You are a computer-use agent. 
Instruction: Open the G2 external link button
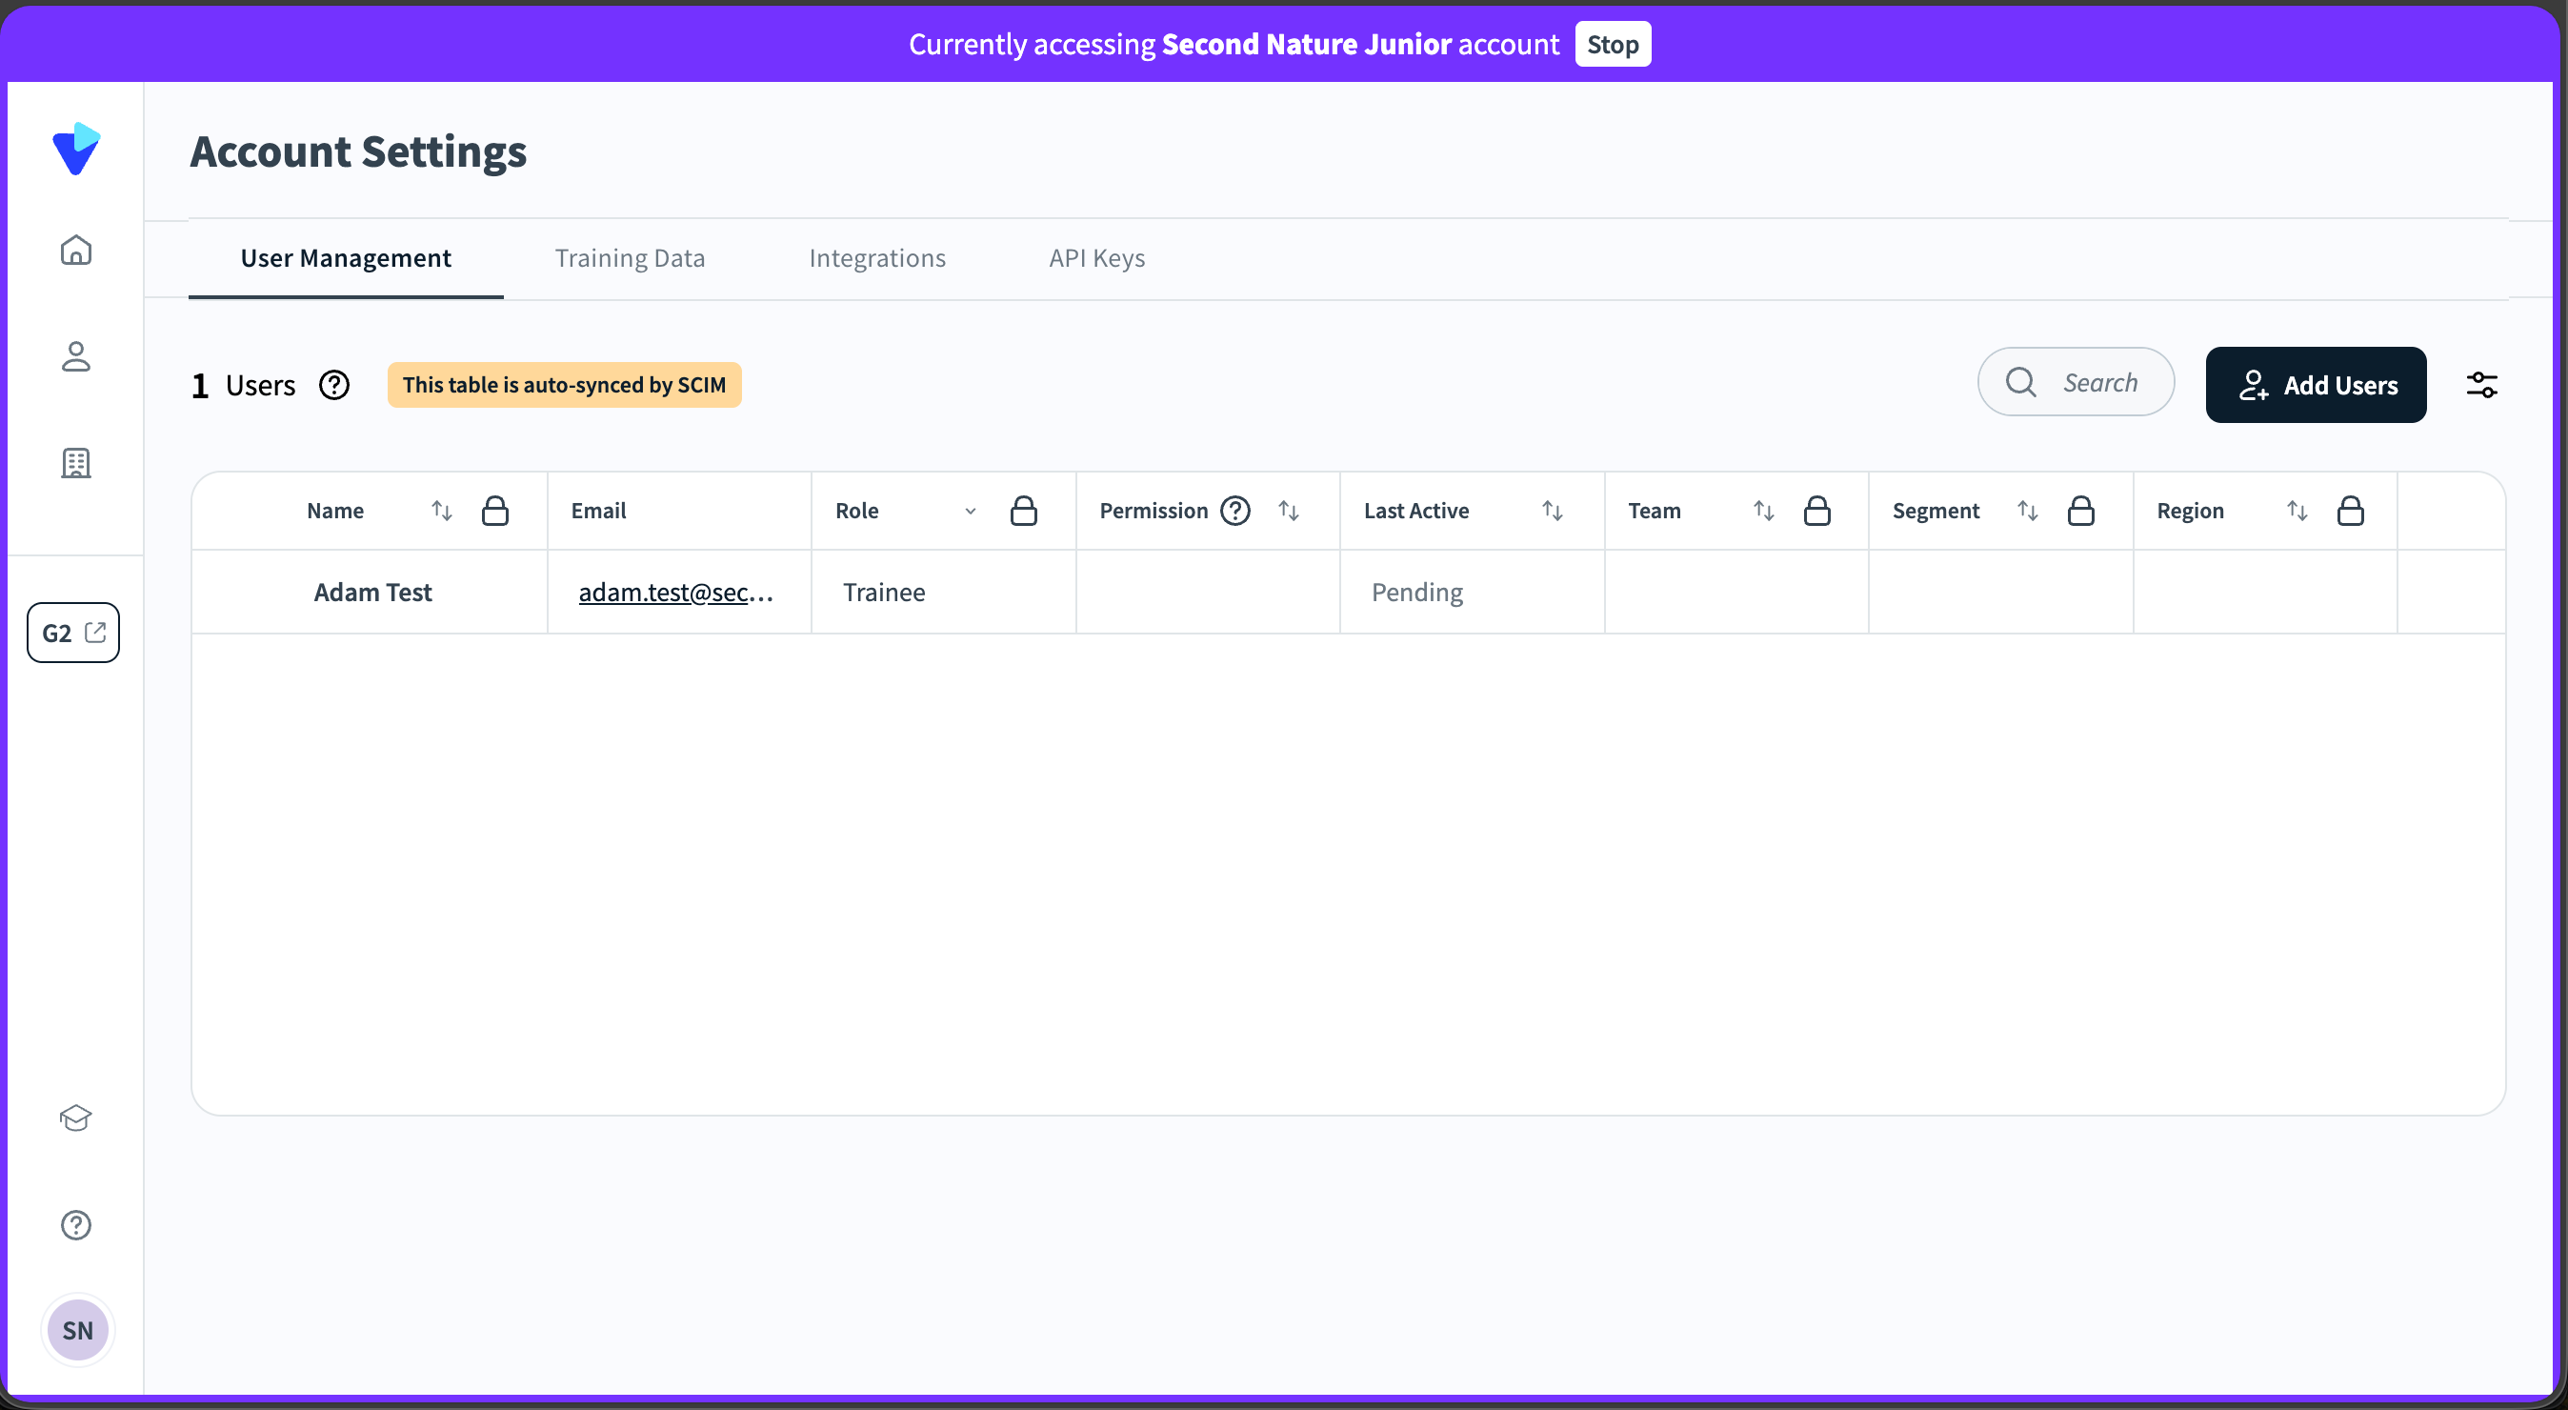pyautogui.click(x=73, y=633)
